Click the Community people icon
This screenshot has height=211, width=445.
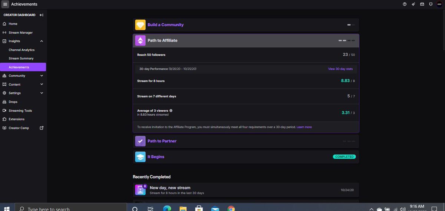coord(4,76)
